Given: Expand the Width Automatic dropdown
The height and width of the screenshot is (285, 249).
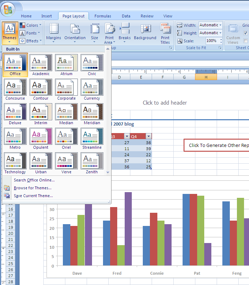Looking at the screenshot, I should coord(220,25).
